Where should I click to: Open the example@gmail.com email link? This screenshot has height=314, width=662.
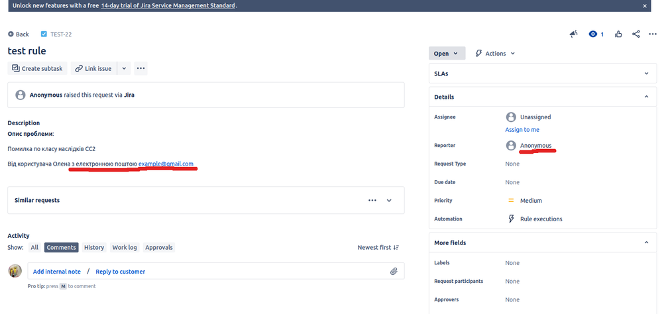[x=166, y=164]
